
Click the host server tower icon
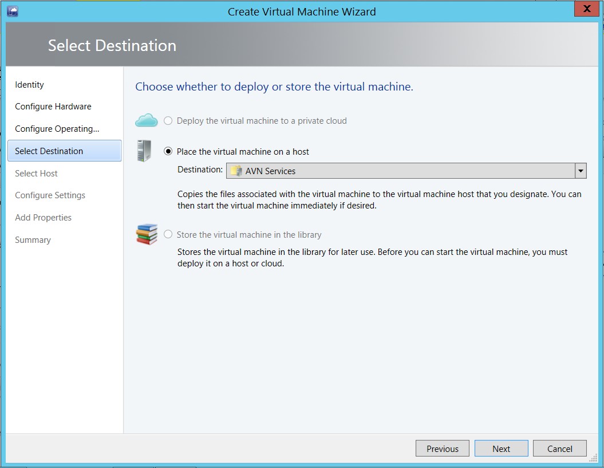144,151
